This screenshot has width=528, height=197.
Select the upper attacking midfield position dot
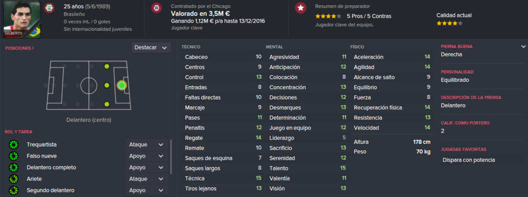107,67
